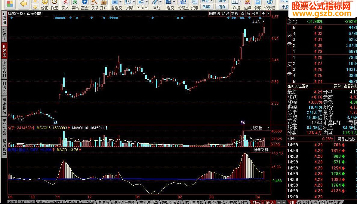Open the 指标平台 bottom tab
This screenshot has width=357, height=204.
click(26, 202)
